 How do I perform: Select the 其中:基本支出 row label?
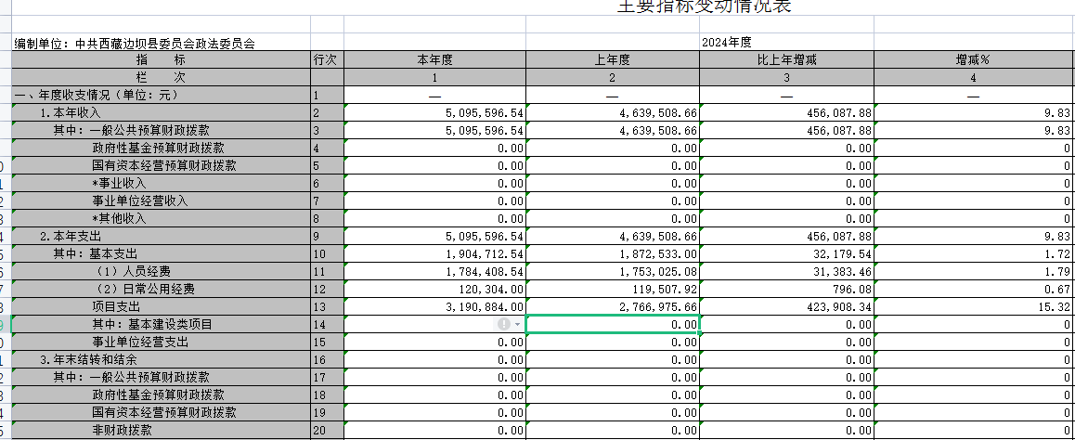coord(162,253)
